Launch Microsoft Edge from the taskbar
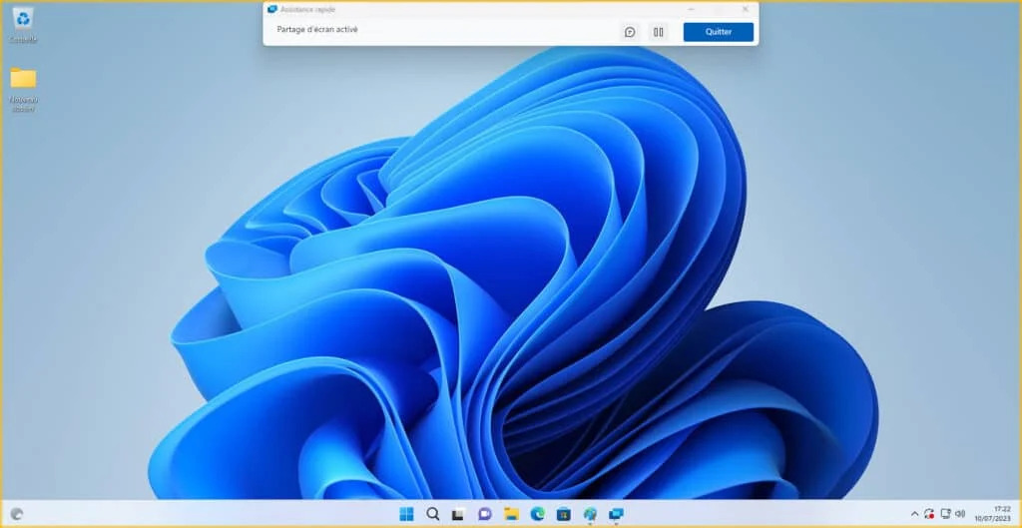Viewport: 1022px width, 528px height. 537,514
